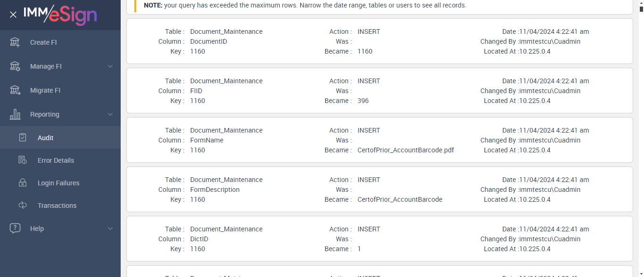Click the IMM eSign logo
The image size is (644, 277).
(60, 15)
